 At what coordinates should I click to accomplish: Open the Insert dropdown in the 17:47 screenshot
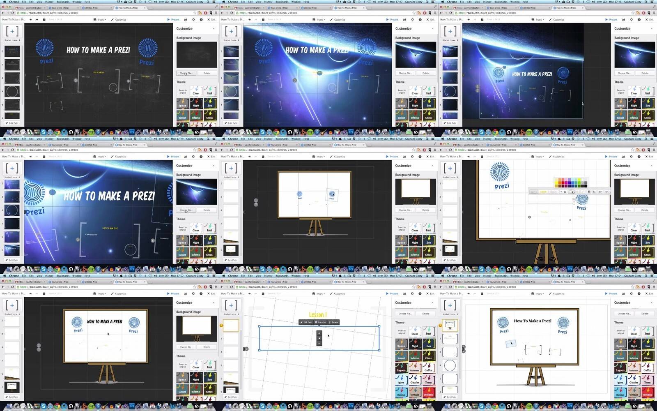pyautogui.click(x=319, y=19)
